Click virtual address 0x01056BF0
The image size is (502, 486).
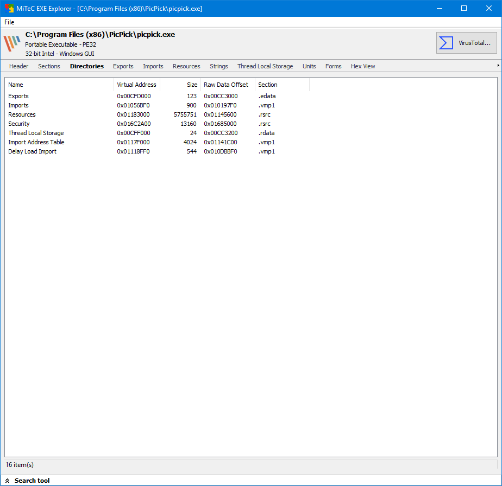click(x=133, y=106)
